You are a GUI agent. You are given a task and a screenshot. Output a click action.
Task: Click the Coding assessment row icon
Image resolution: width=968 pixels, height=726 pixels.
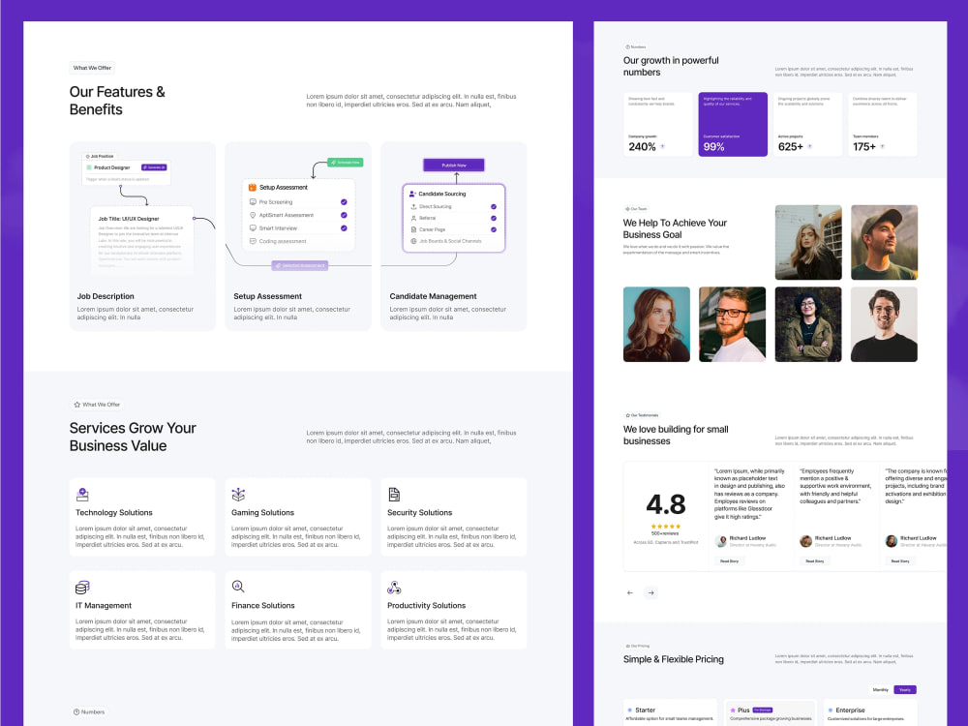point(253,241)
